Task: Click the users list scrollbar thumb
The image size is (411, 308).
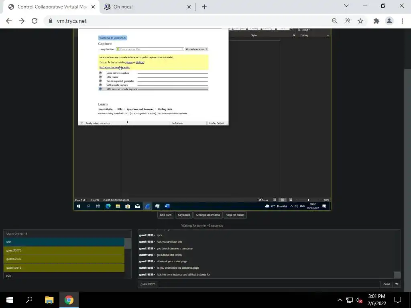Action: (128, 243)
